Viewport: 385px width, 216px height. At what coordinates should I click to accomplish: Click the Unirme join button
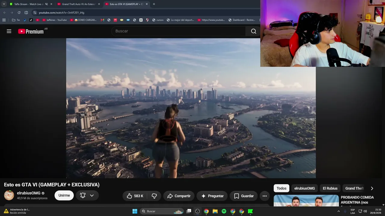[x=64, y=195]
